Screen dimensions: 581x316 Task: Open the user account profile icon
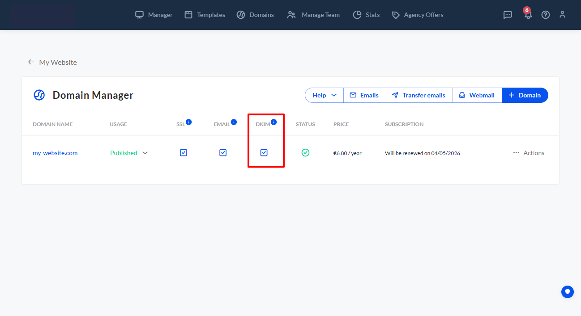coord(562,15)
